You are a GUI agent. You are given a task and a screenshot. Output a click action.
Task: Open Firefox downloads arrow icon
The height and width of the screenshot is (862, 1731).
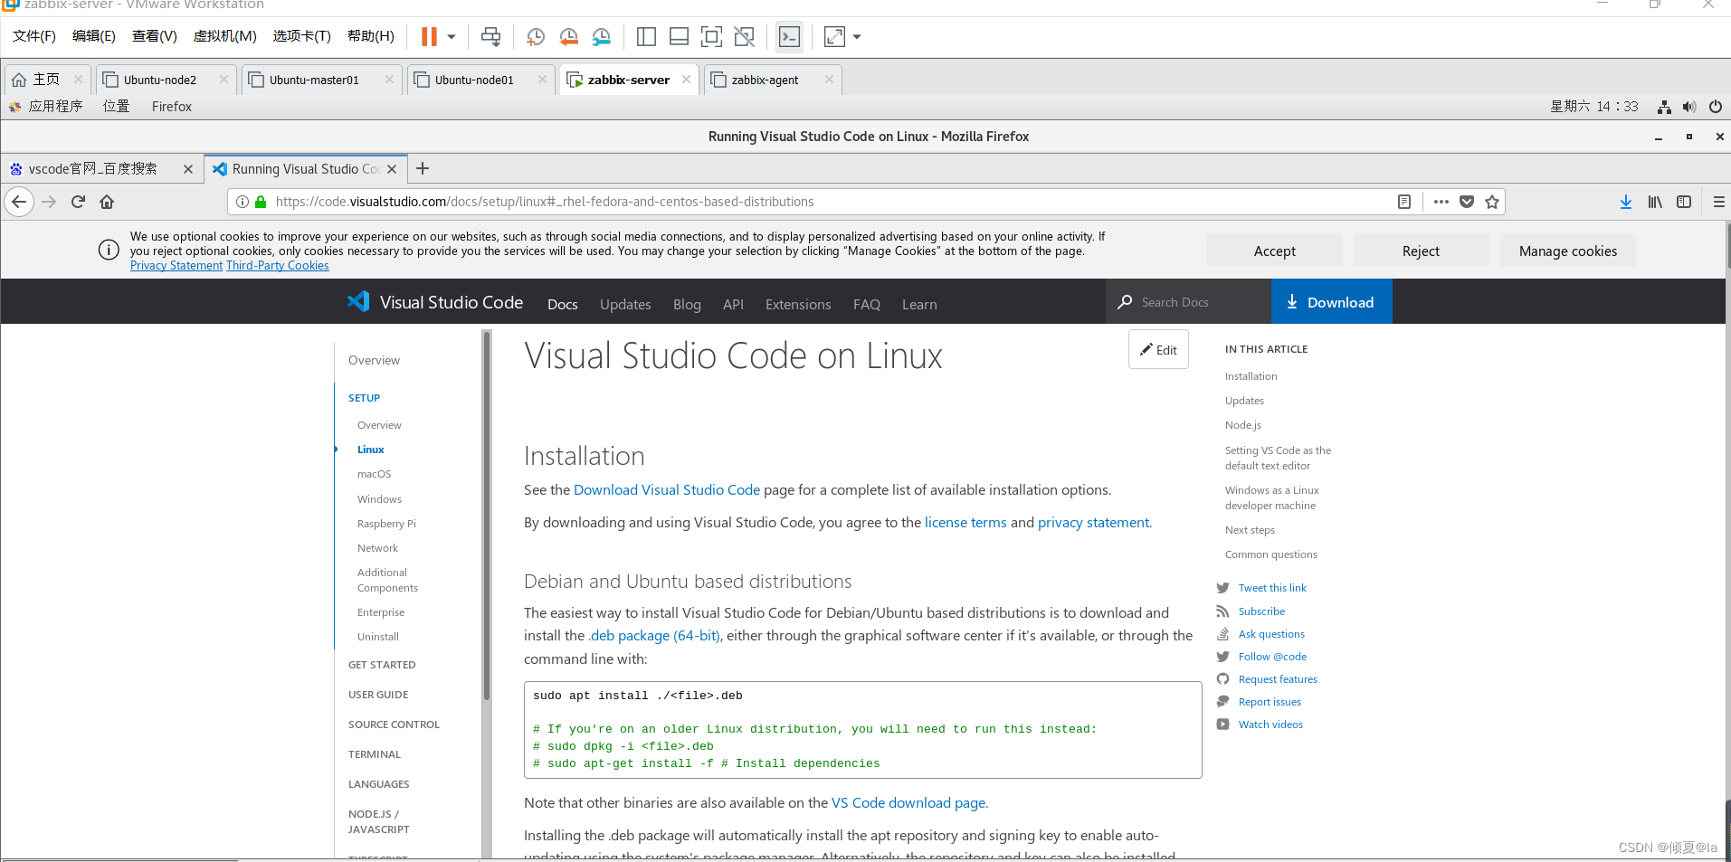(x=1626, y=202)
